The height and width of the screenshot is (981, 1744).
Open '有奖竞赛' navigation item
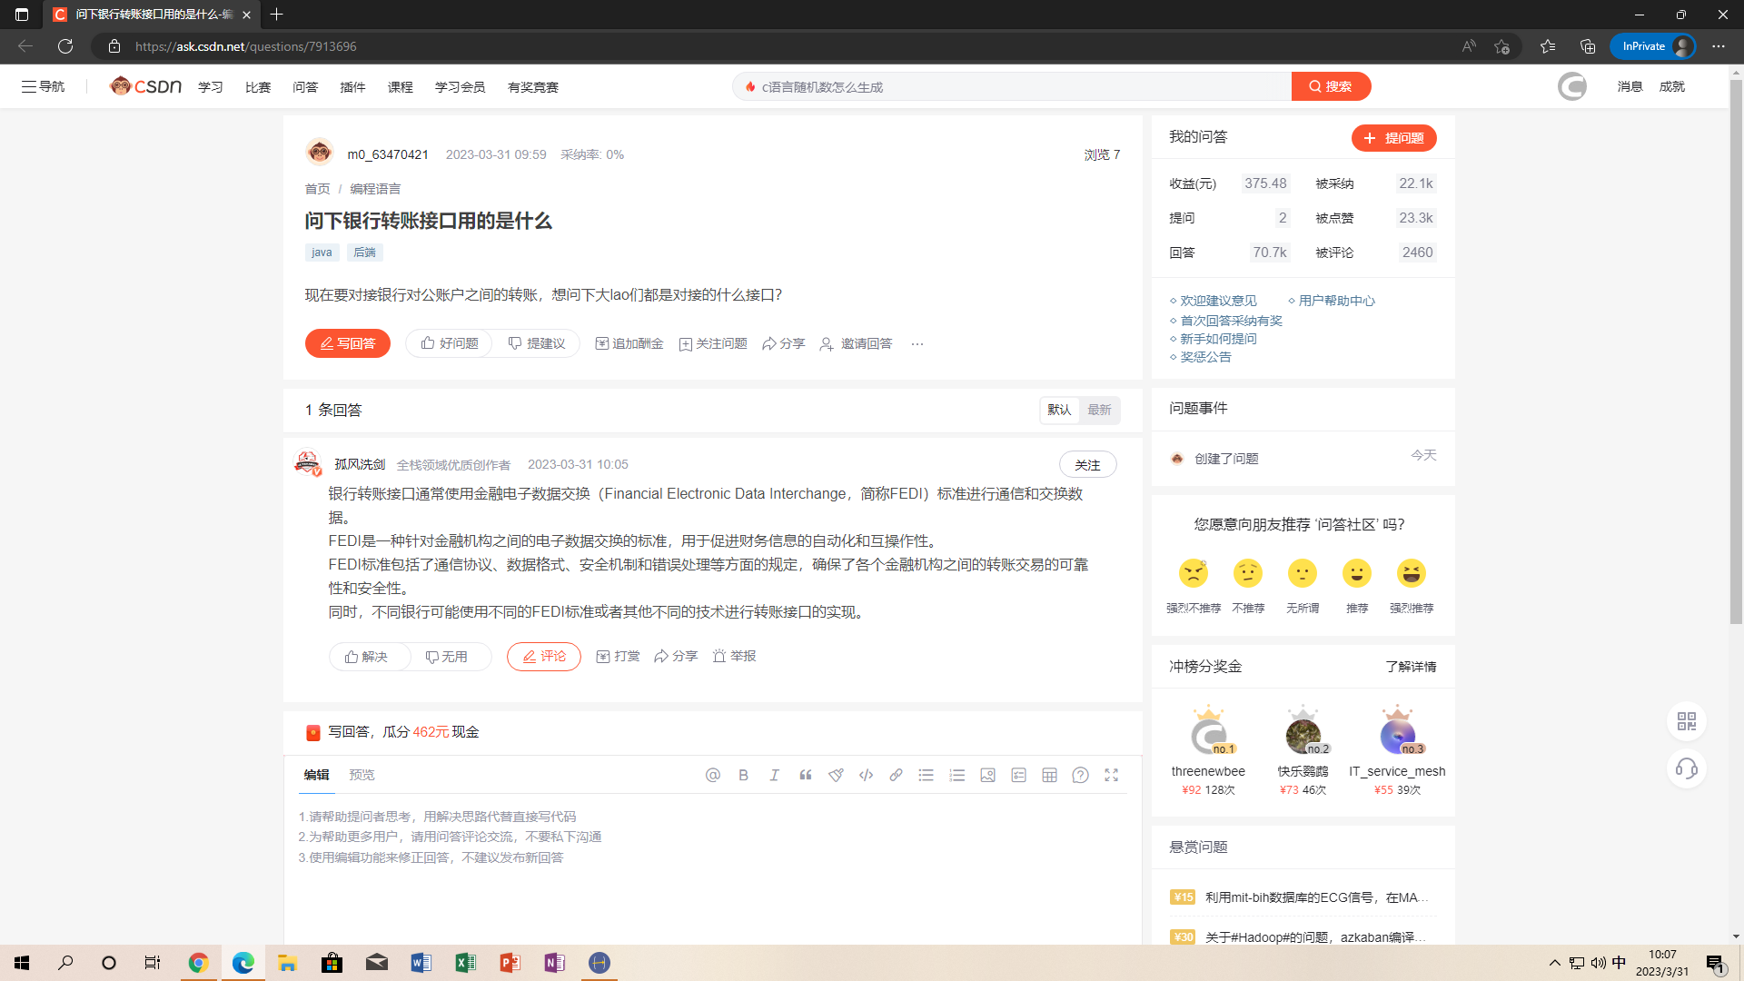[x=533, y=87]
